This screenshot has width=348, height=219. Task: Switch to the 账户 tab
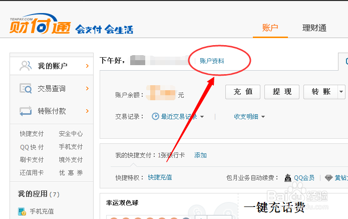pyautogui.click(x=270, y=28)
